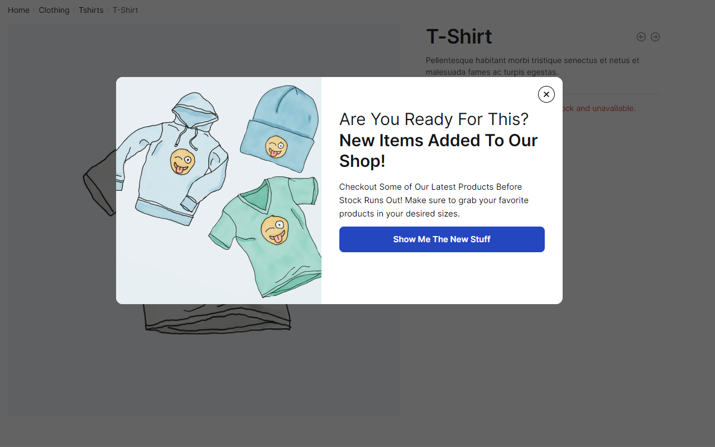The image size is (715, 447).
Task: Click the 'Checkout Some of Our Latest Products' paragraph
Action: pos(434,200)
